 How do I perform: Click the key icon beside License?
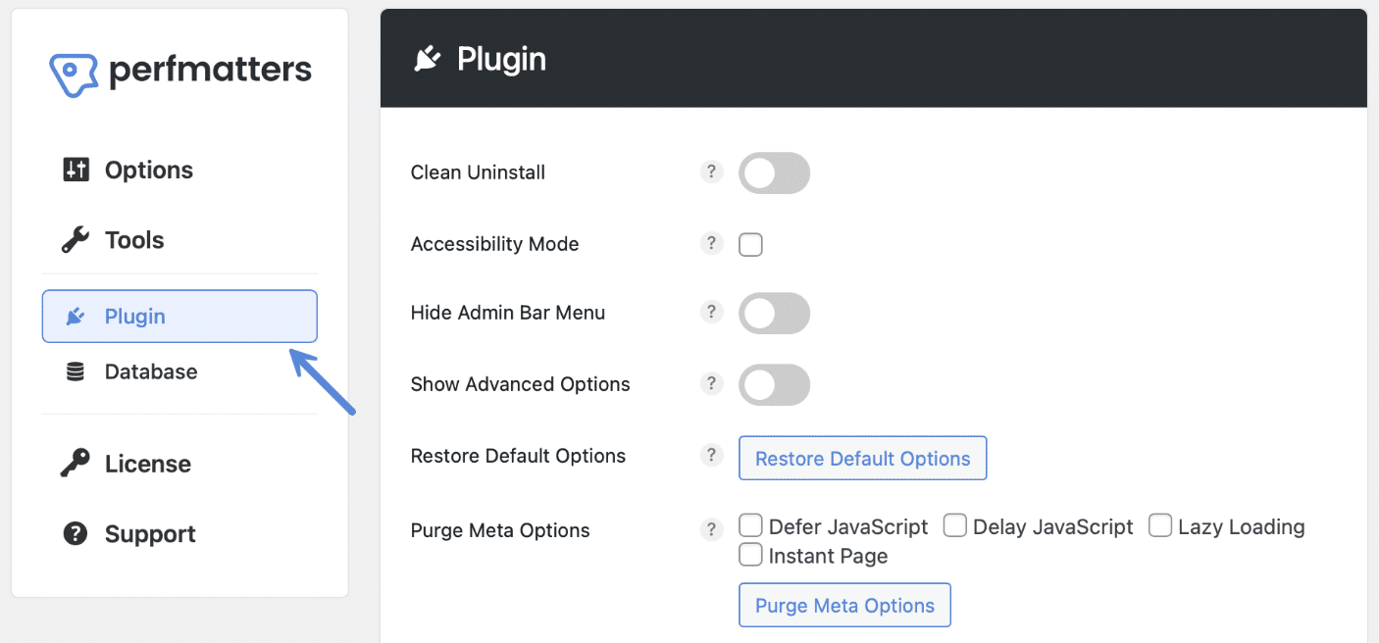pos(76,463)
